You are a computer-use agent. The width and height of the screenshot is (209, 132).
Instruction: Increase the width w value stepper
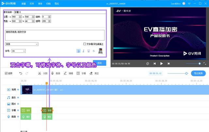[x=20, y=20]
